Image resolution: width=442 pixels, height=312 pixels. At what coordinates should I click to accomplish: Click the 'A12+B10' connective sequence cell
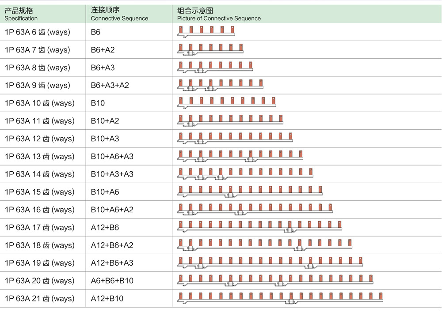129,298
